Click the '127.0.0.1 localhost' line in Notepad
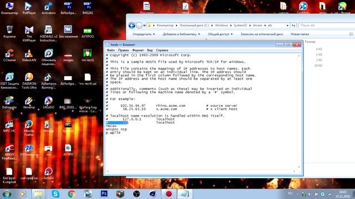The height and width of the screenshot is (199, 355). click(140, 119)
